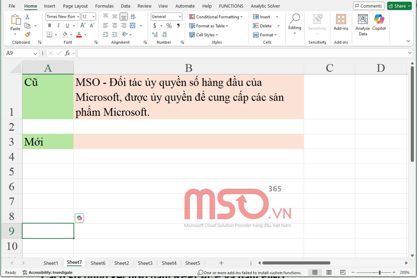
Task: Apply the Comma Style format
Action: pos(178,25)
